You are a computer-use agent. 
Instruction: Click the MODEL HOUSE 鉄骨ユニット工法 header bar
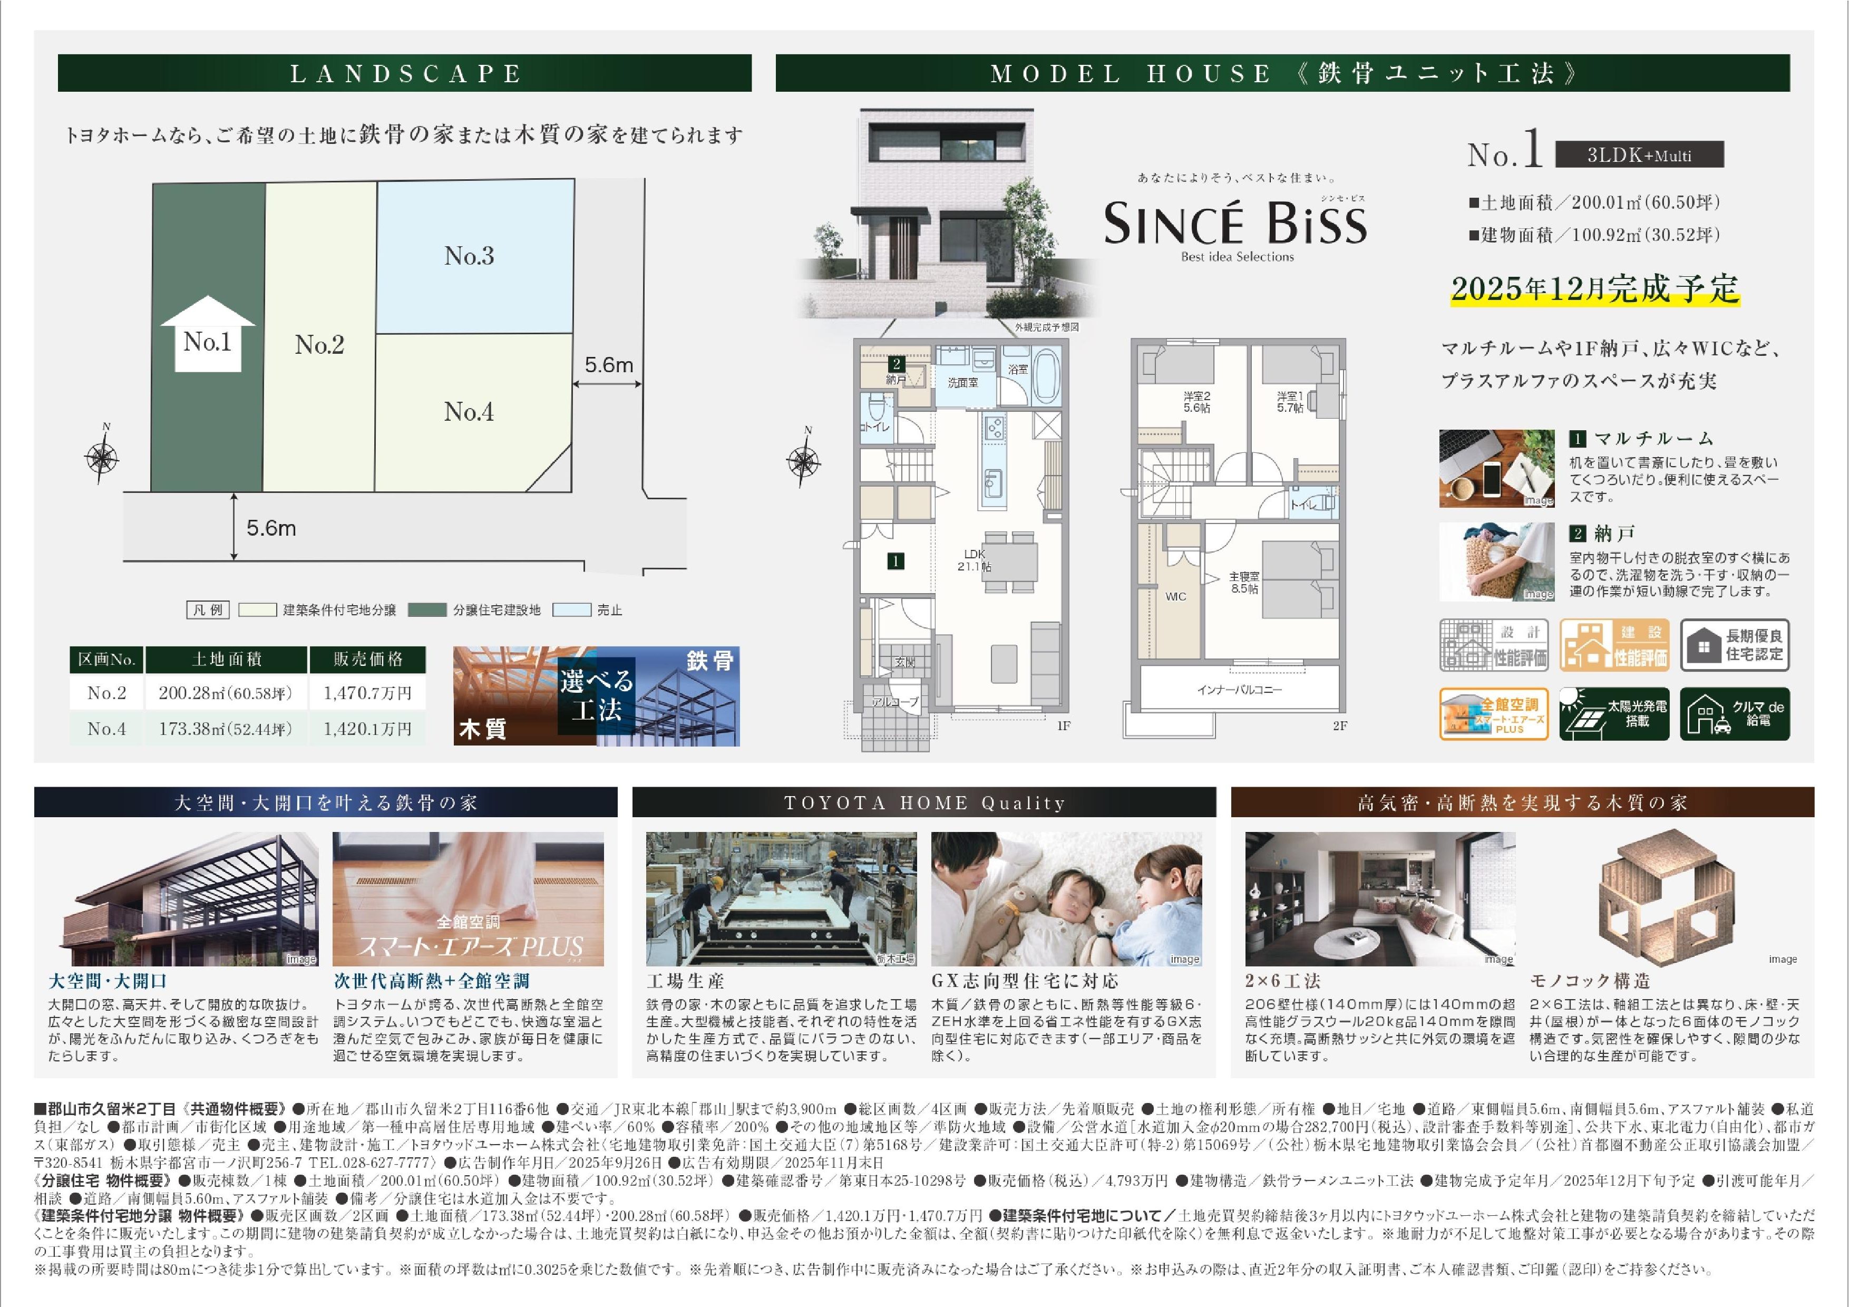click(x=1282, y=73)
